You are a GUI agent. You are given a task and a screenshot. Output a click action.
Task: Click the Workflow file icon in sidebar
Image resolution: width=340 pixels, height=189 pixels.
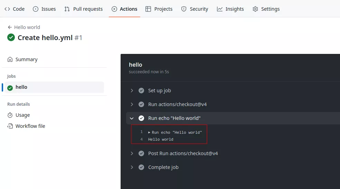(10, 126)
